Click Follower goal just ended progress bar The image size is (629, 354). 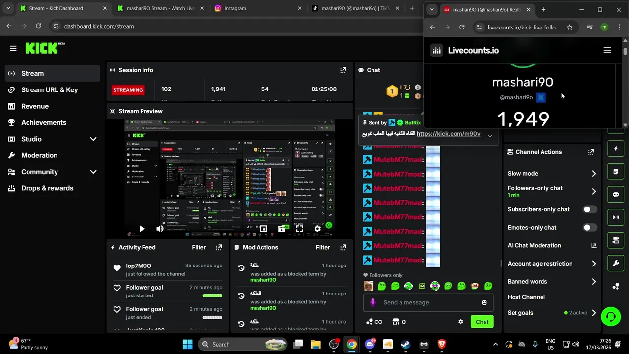click(x=212, y=318)
